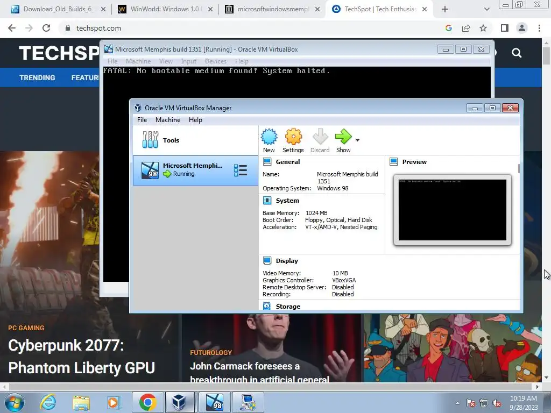Click the Google icon in address bar
This screenshot has height=413, width=551.
tap(448, 28)
